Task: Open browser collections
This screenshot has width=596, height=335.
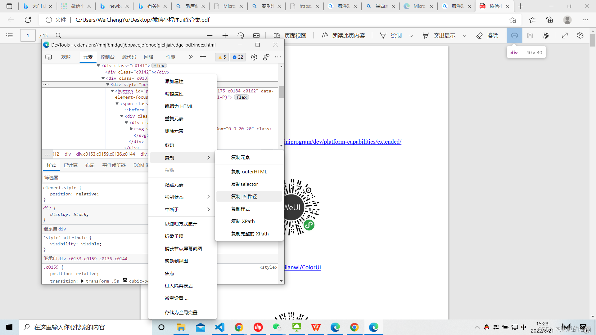Action: click(x=549, y=20)
